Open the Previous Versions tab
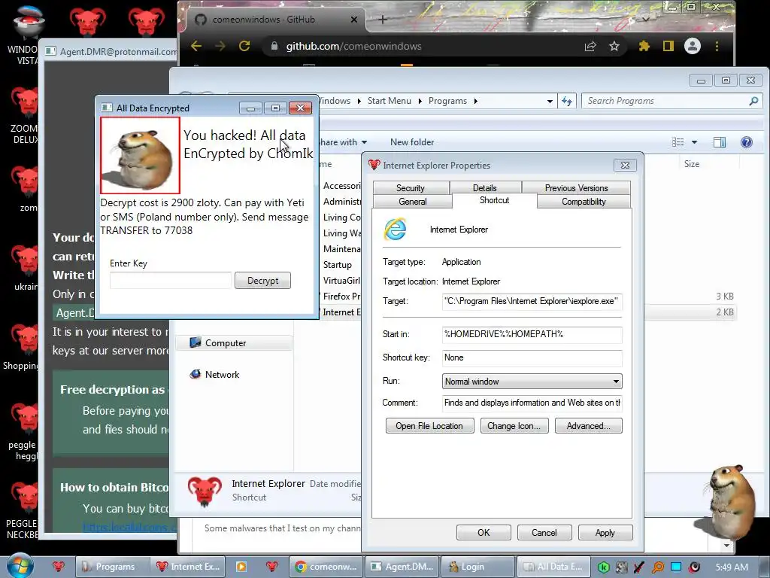The width and height of the screenshot is (770, 578). 576,187
